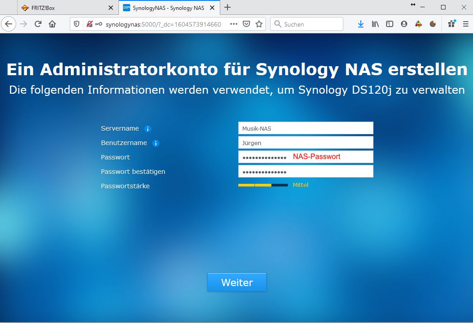Click the Passwortstärke strength bar

(x=263, y=185)
